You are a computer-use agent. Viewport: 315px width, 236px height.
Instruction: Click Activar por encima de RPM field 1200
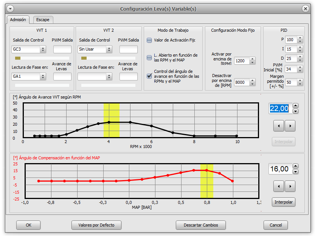coord(242,61)
